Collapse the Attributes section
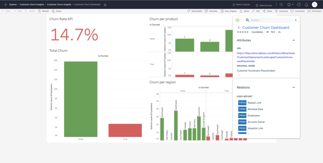Viewport: 323px width, 163px height. pyautogui.click(x=294, y=40)
